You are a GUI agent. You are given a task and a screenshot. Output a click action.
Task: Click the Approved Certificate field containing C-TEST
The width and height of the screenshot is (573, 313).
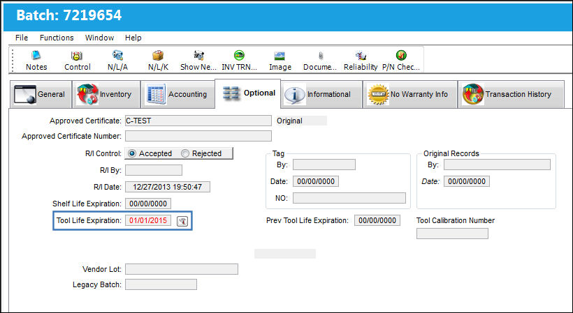tap(198, 121)
